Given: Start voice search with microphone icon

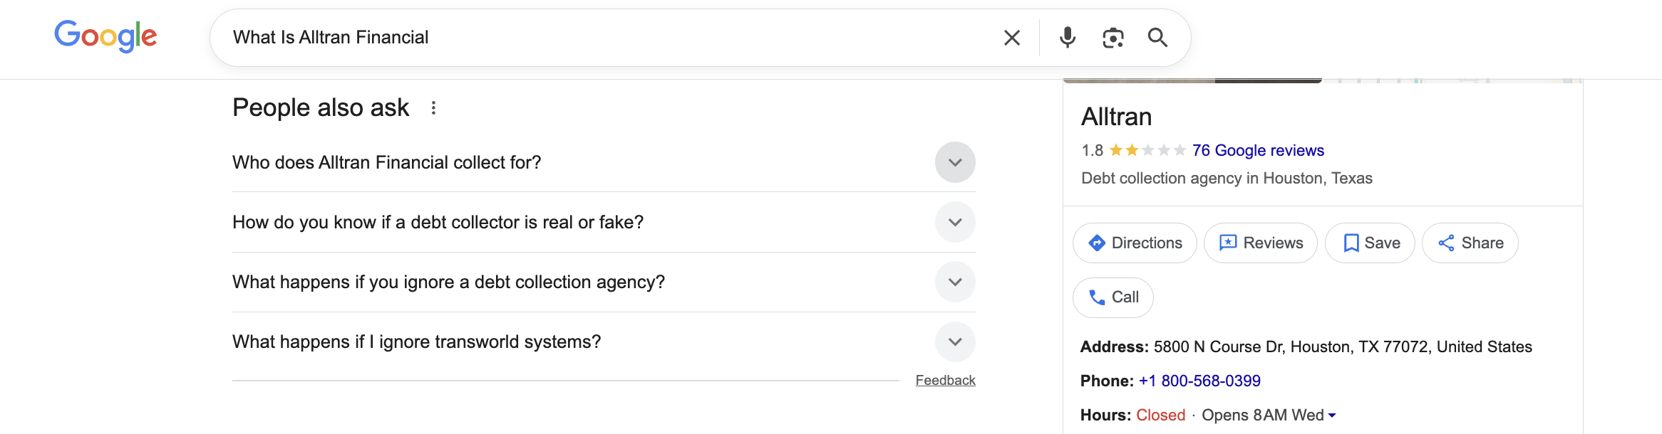Looking at the screenshot, I should pyautogui.click(x=1067, y=38).
